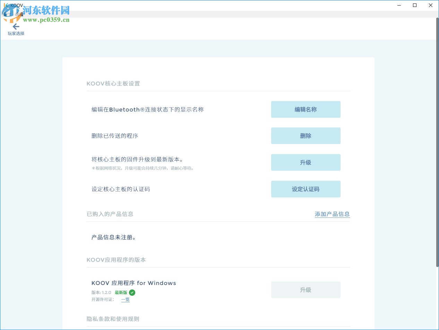The height and width of the screenshot is (330, 439).
Task: Click 升级 for KOOV Windows application
Action: click(x=305, y=290)
